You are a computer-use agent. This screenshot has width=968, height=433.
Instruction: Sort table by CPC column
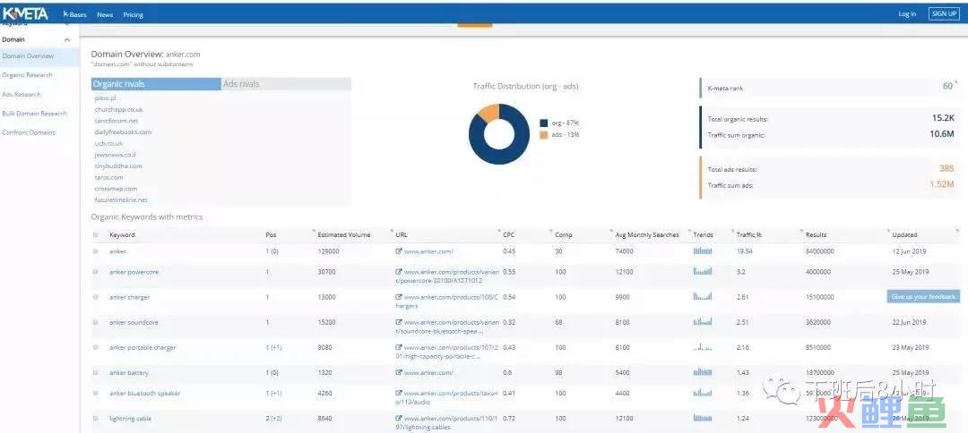pos(509,234)
